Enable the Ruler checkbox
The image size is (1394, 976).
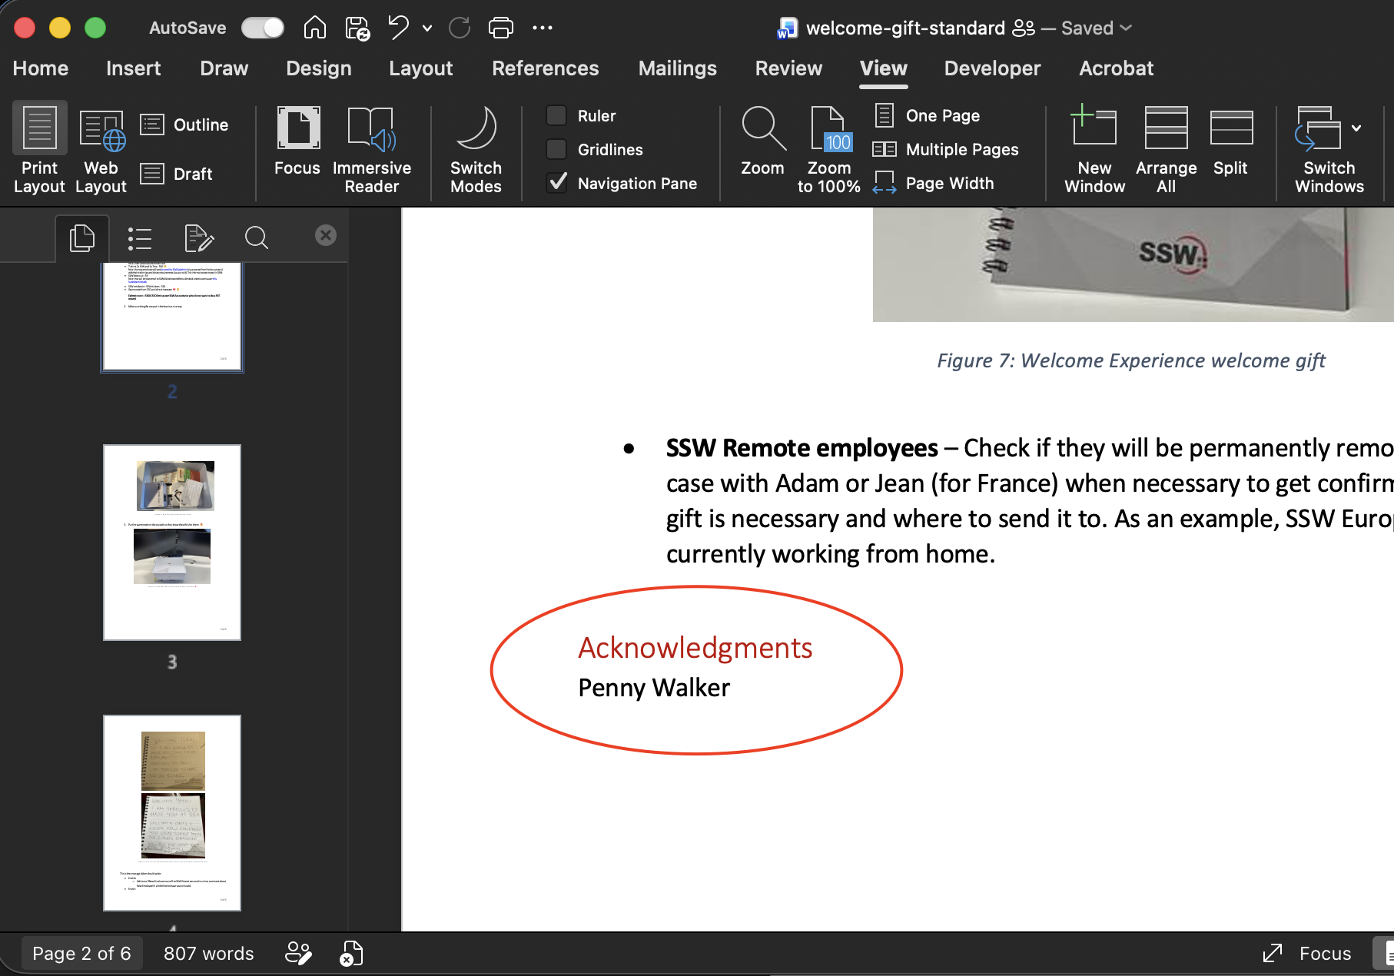556,115
